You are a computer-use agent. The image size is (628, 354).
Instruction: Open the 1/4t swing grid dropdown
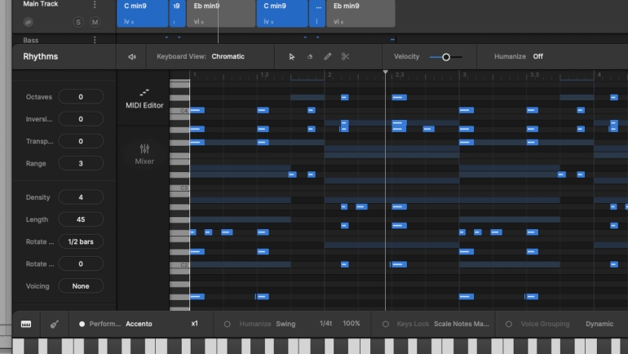[325, 324]
